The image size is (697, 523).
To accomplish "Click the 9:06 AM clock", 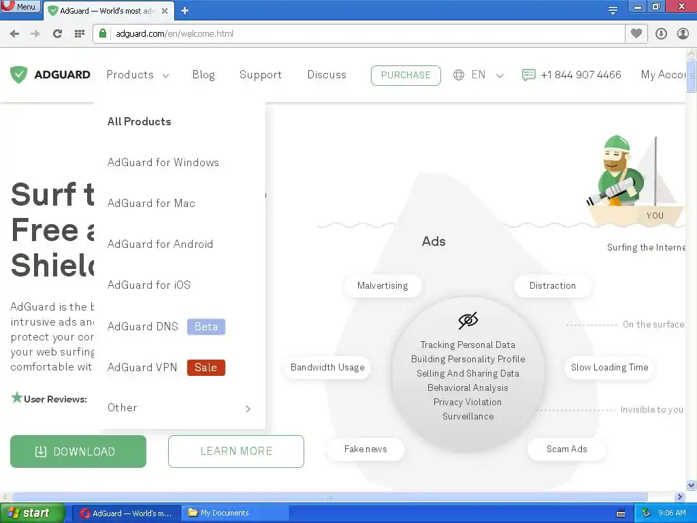I will click(672, 513).
